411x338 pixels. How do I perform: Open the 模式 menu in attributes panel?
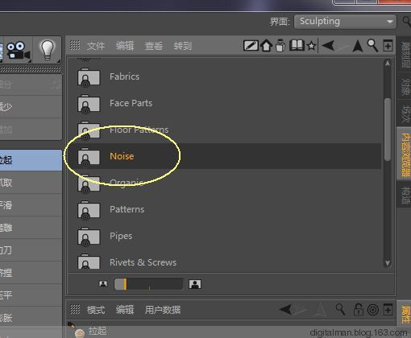tap(96, 310)
